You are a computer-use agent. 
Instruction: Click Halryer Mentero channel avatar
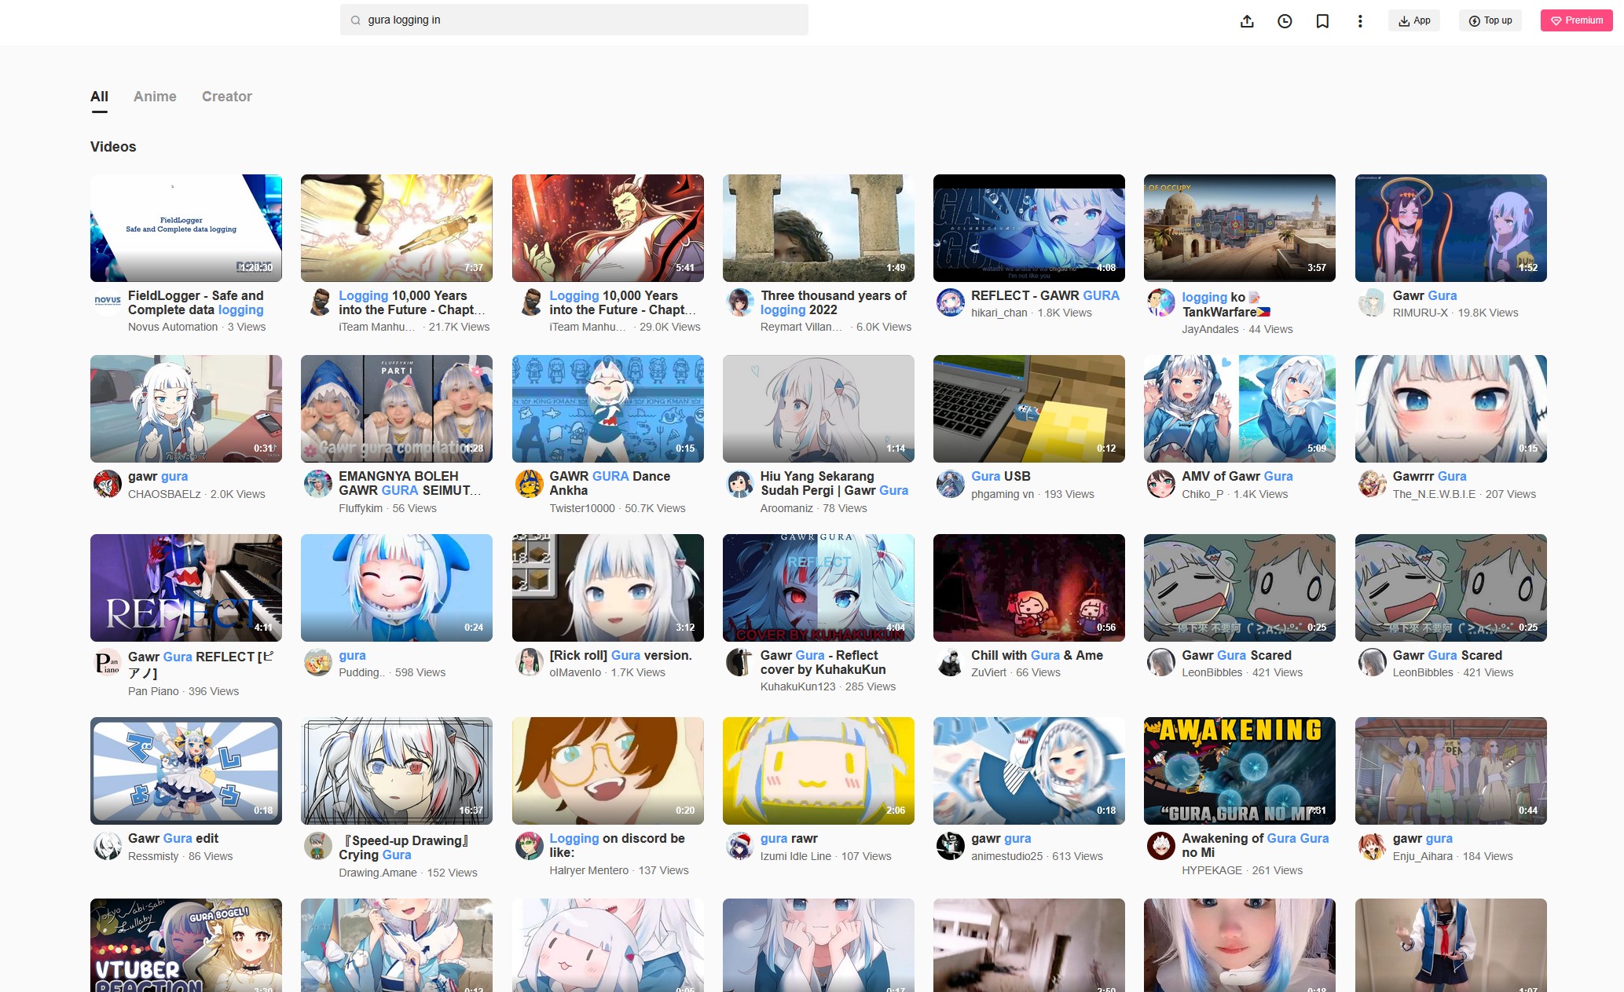(530, 845)
